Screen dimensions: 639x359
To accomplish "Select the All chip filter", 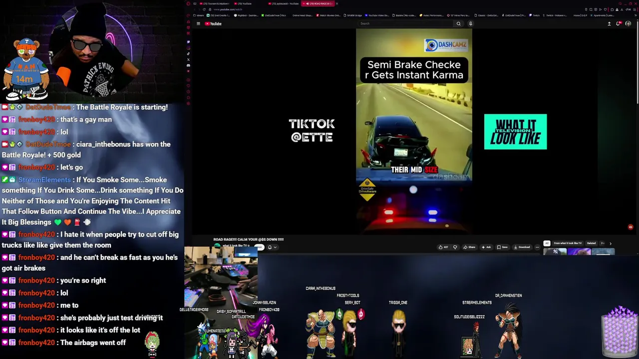I will pos(547,243).
